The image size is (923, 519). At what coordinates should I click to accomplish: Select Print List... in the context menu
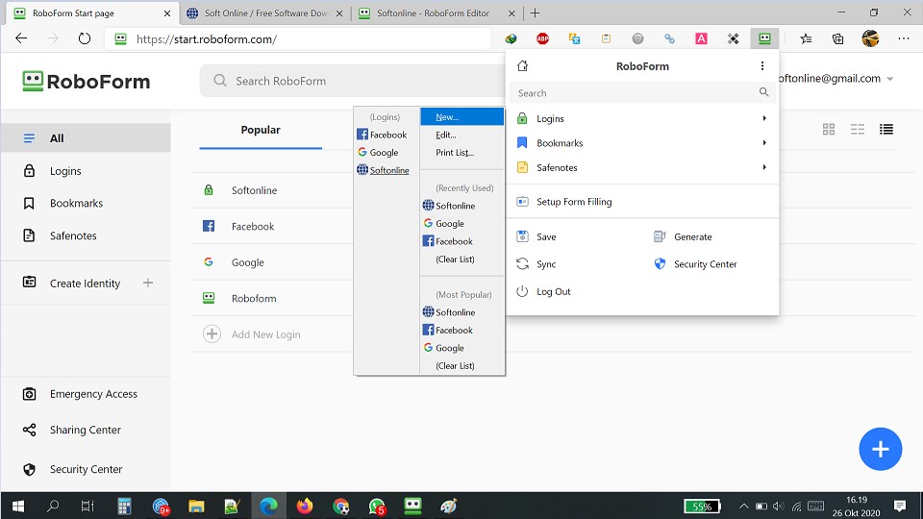(x=462, y=153)
